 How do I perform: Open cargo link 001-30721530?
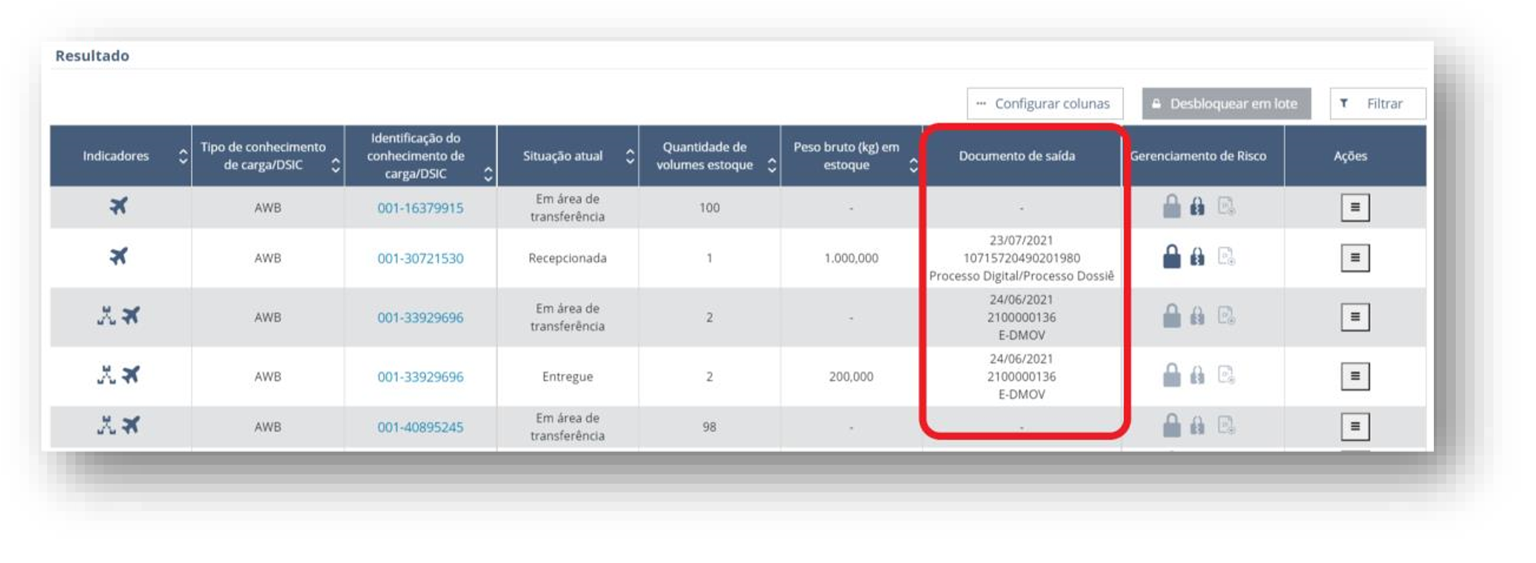(x=420, y=258)
